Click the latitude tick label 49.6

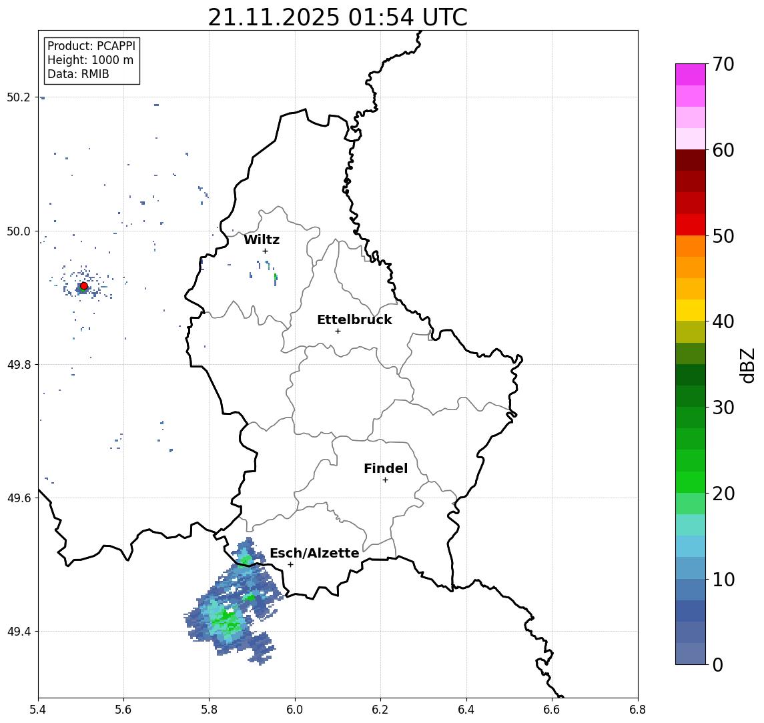(19, 498)
